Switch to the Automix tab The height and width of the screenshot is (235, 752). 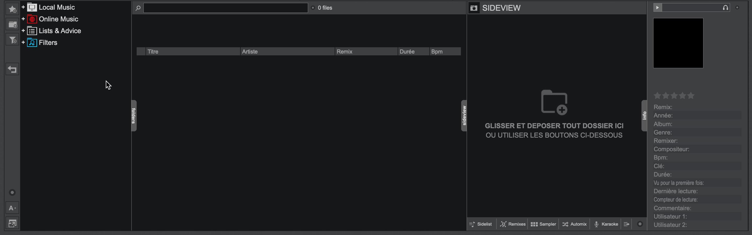(x=574, y=224)
